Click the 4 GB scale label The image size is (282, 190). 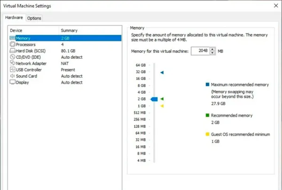point(141,92)
